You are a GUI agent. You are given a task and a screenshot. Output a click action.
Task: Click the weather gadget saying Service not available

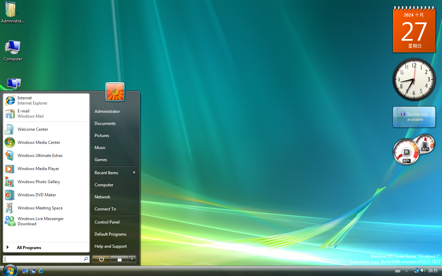click(x=414, y=117)
